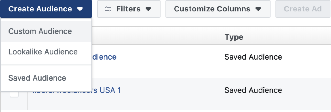The width and height of the screenshot is (331, 112).
Task: Tick the checkbox beside liberal freelancers USA 1
Action: click(14, 93)
